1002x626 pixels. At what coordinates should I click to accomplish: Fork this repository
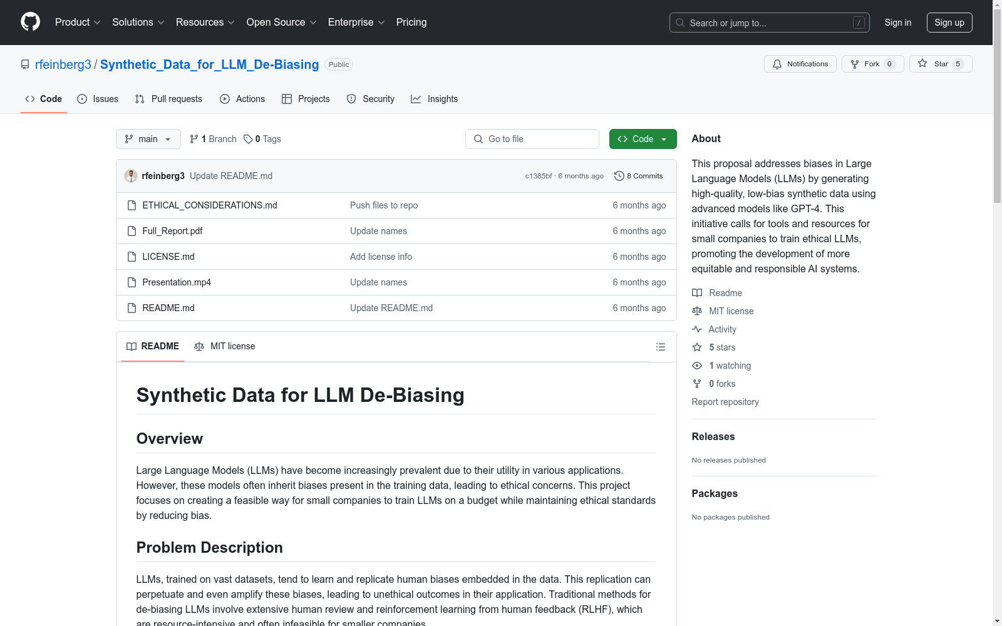[873, 64]
